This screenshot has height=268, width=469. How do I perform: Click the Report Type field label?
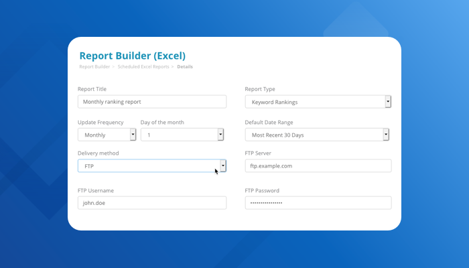(x=260, y=89)
